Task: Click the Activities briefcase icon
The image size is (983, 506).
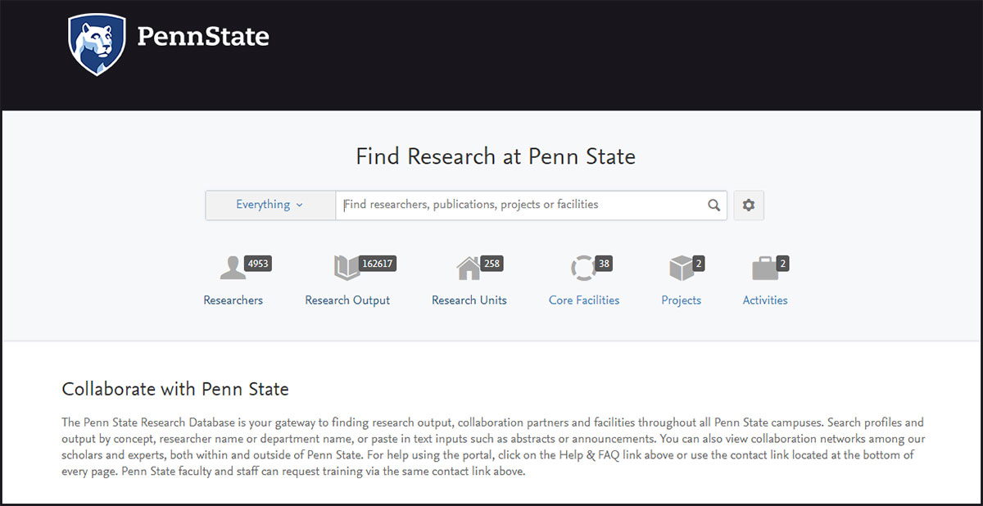Action: [765, 268]
